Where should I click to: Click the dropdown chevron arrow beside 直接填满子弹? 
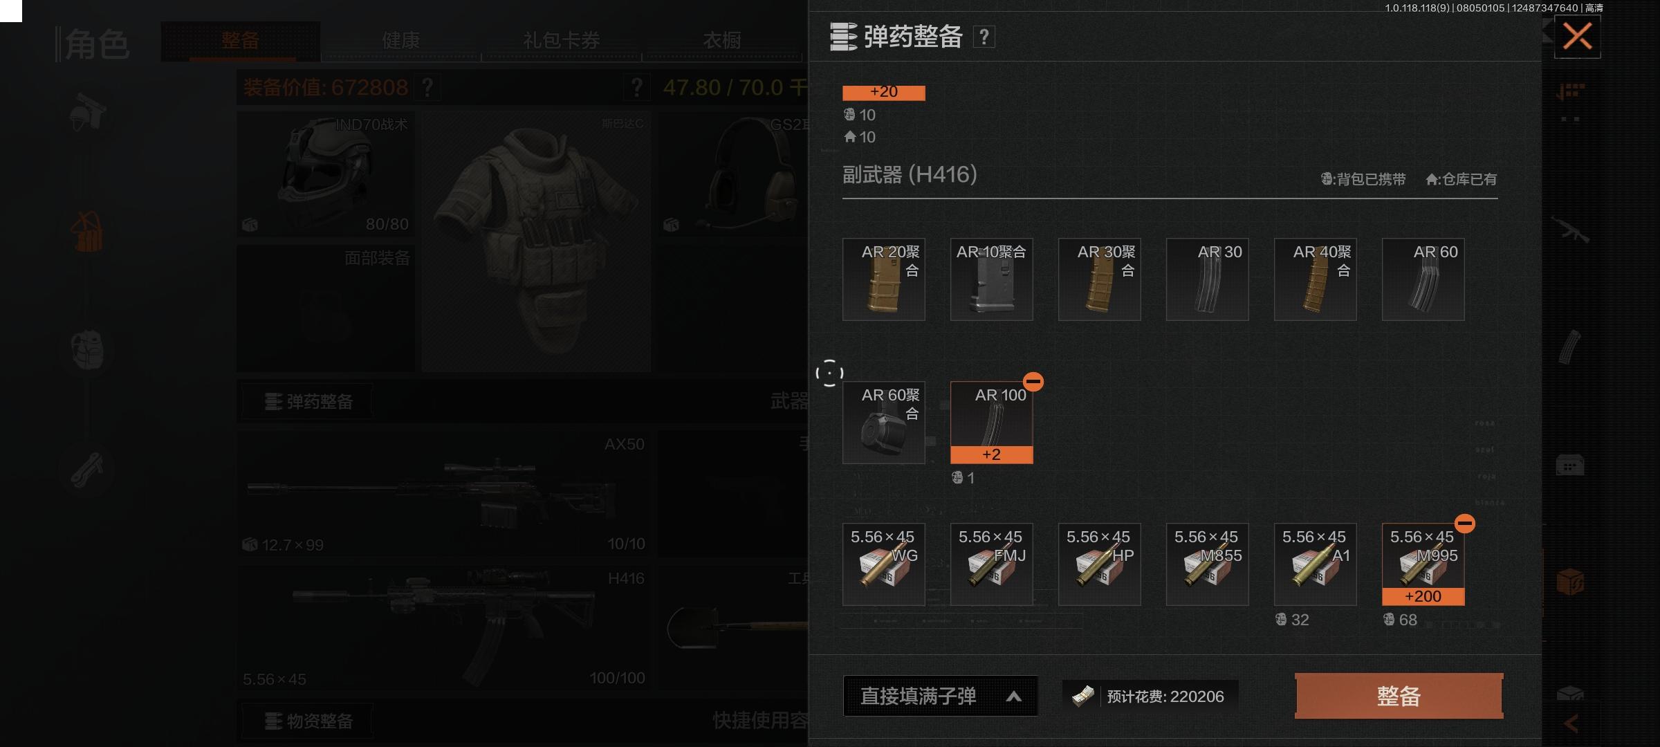click(x=1014, y=697)
